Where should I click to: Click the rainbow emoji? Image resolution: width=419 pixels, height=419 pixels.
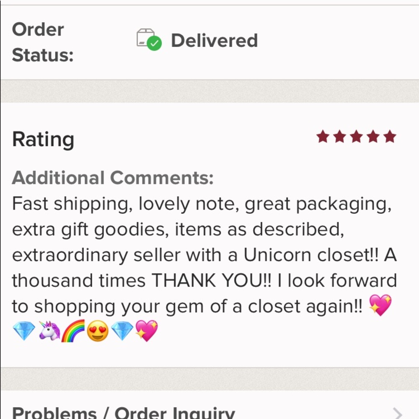click(x=73, y=331)
